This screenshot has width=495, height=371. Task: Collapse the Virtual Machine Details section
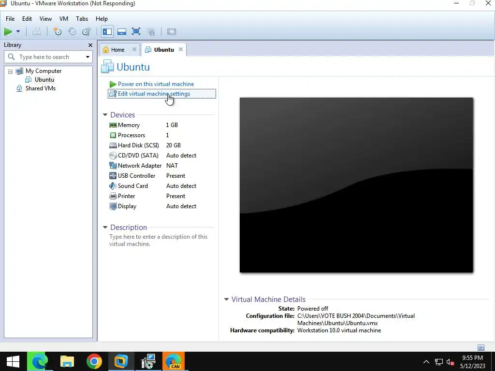click(x=226, y=300)
